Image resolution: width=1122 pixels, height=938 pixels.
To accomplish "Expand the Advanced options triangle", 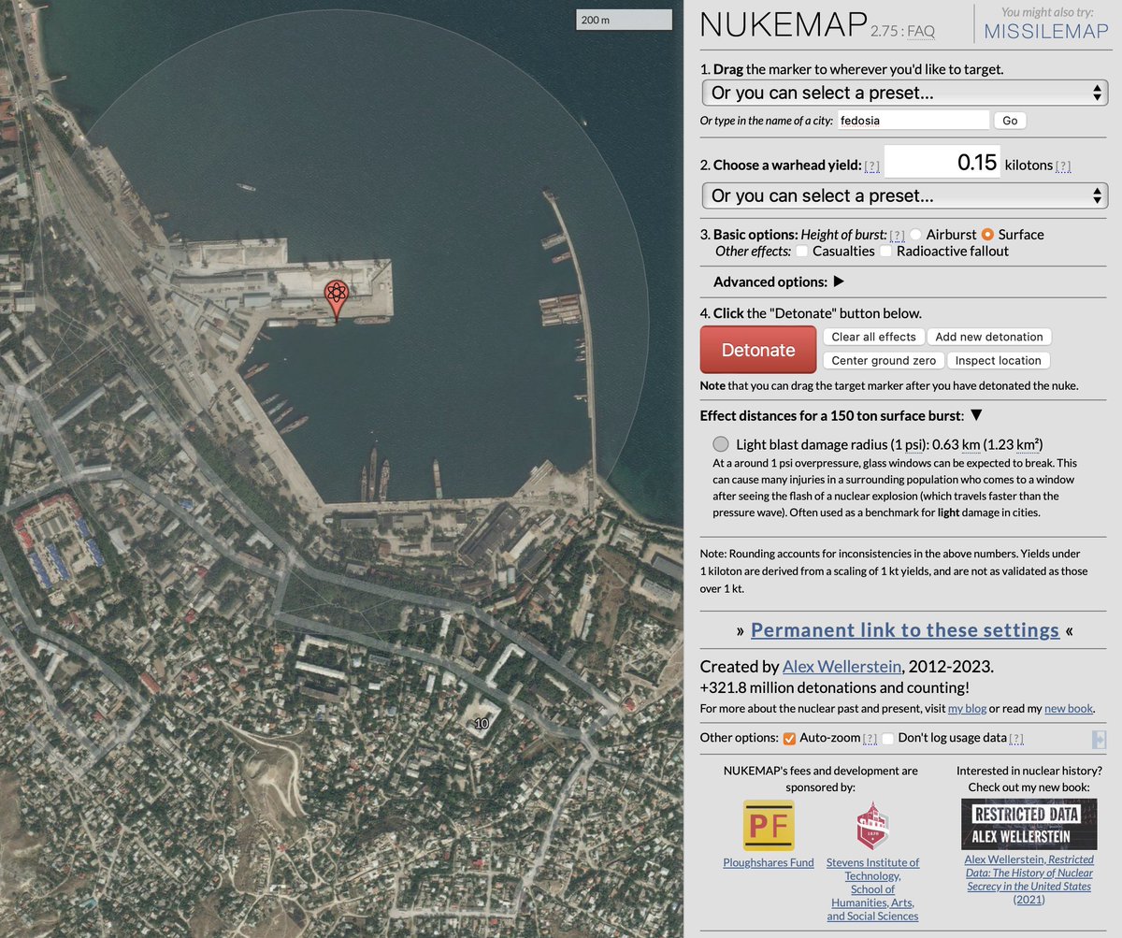I will pyautogui.click(x=839, y=281).
